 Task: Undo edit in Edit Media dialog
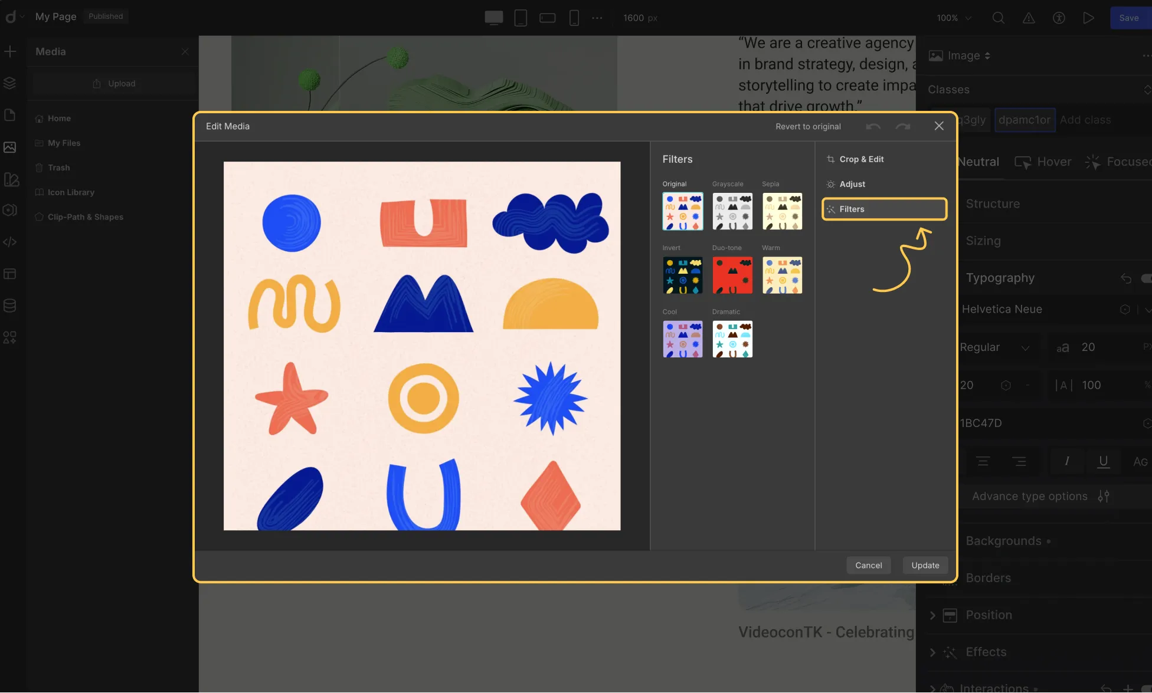(873, 126)
